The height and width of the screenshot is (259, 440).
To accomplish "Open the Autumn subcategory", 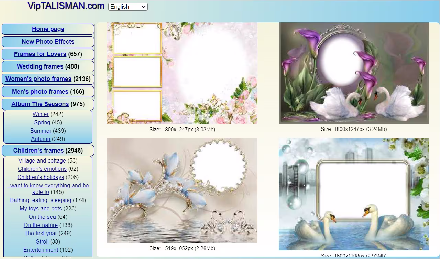I will [41, 139].
